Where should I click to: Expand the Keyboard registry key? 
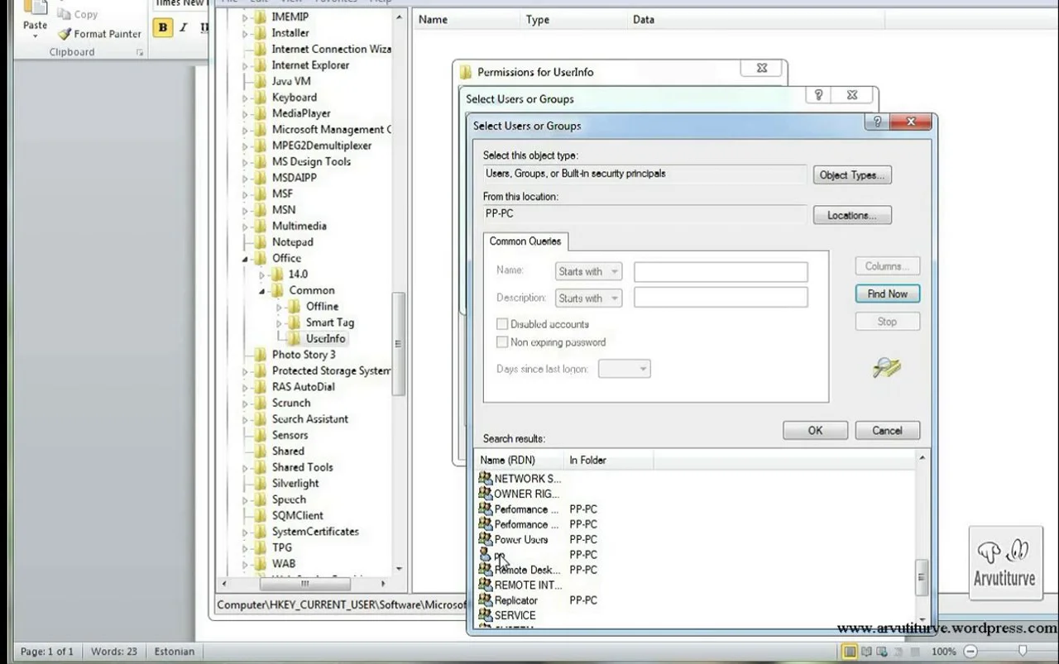pyautogui.click(x=246, y=98)
